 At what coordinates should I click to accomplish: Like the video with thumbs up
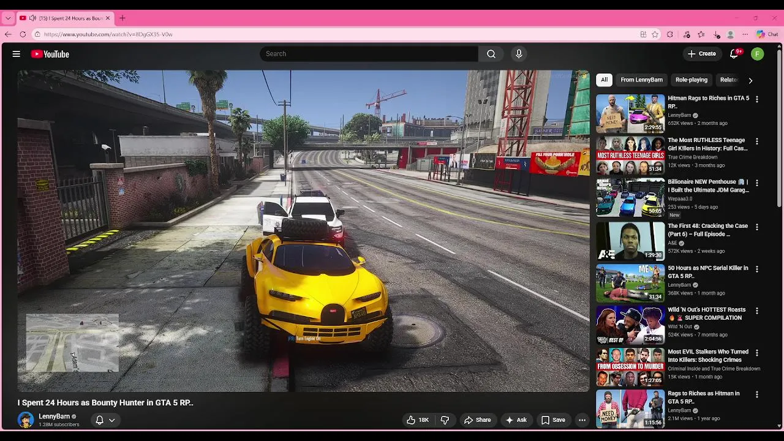[x=418, y=420]
